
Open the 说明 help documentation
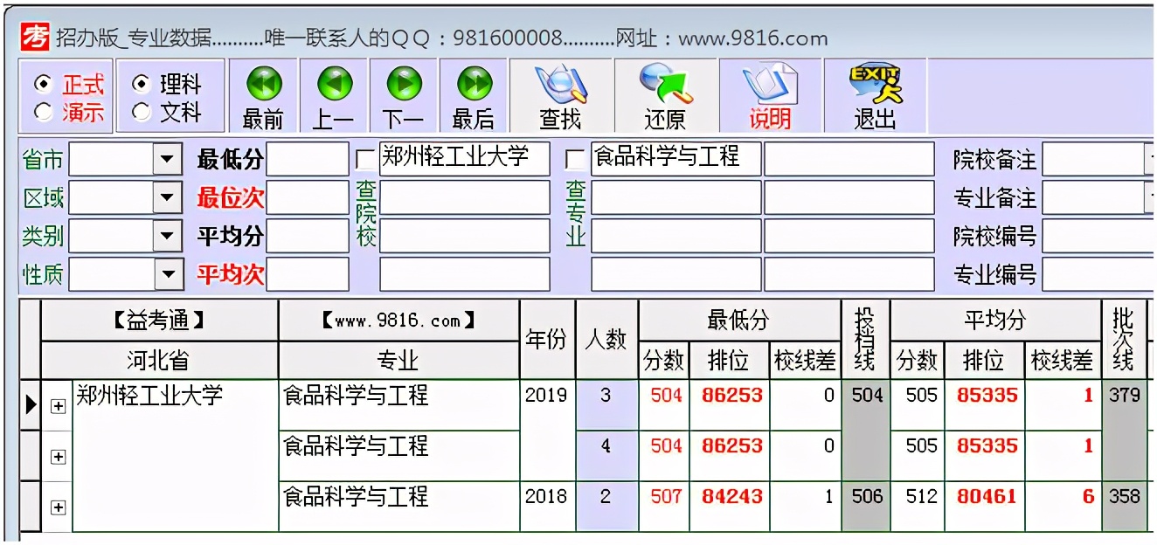pos(772,87)
